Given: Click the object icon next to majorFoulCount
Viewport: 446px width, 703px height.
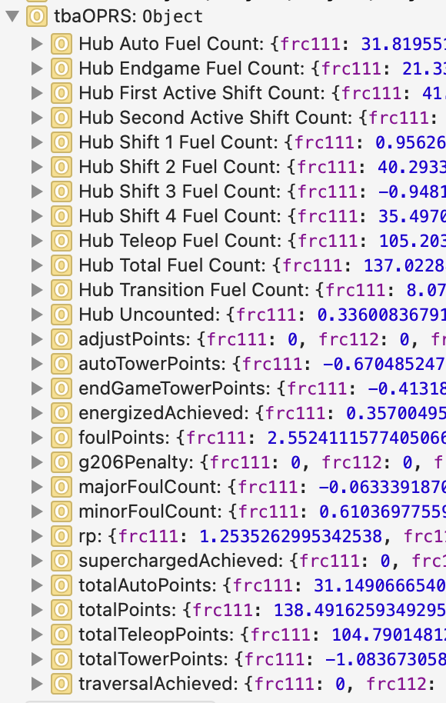Looking at the screenshot, I should (62, 487).
